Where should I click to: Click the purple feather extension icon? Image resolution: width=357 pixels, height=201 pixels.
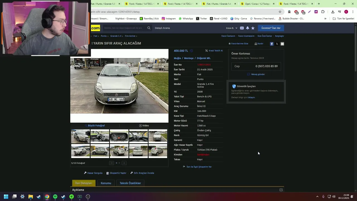point(309,12)
